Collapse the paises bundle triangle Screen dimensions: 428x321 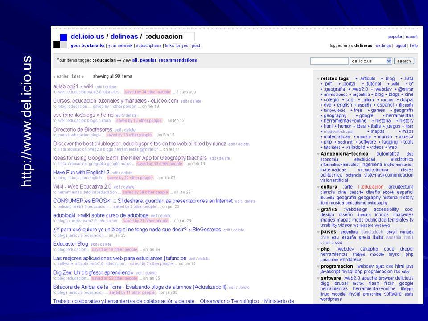318,232
